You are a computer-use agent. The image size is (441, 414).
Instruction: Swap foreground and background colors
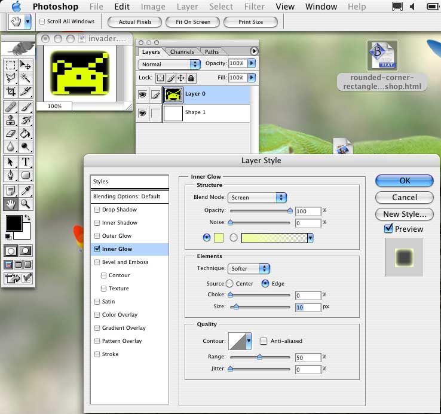tap(27, 217)
